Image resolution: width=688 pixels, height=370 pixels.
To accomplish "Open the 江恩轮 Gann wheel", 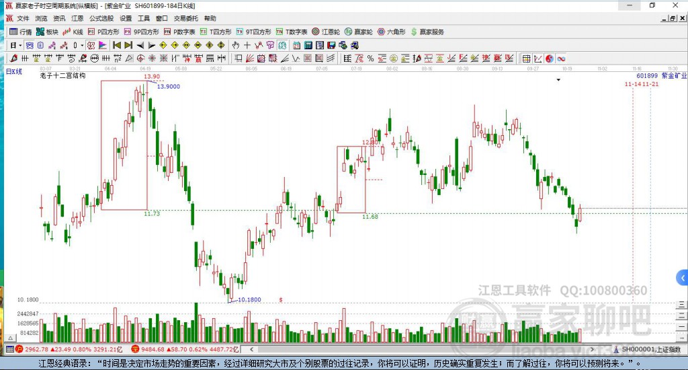I will coord(326,32).
